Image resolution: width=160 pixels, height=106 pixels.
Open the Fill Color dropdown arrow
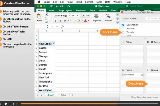(x=82, y=21)
